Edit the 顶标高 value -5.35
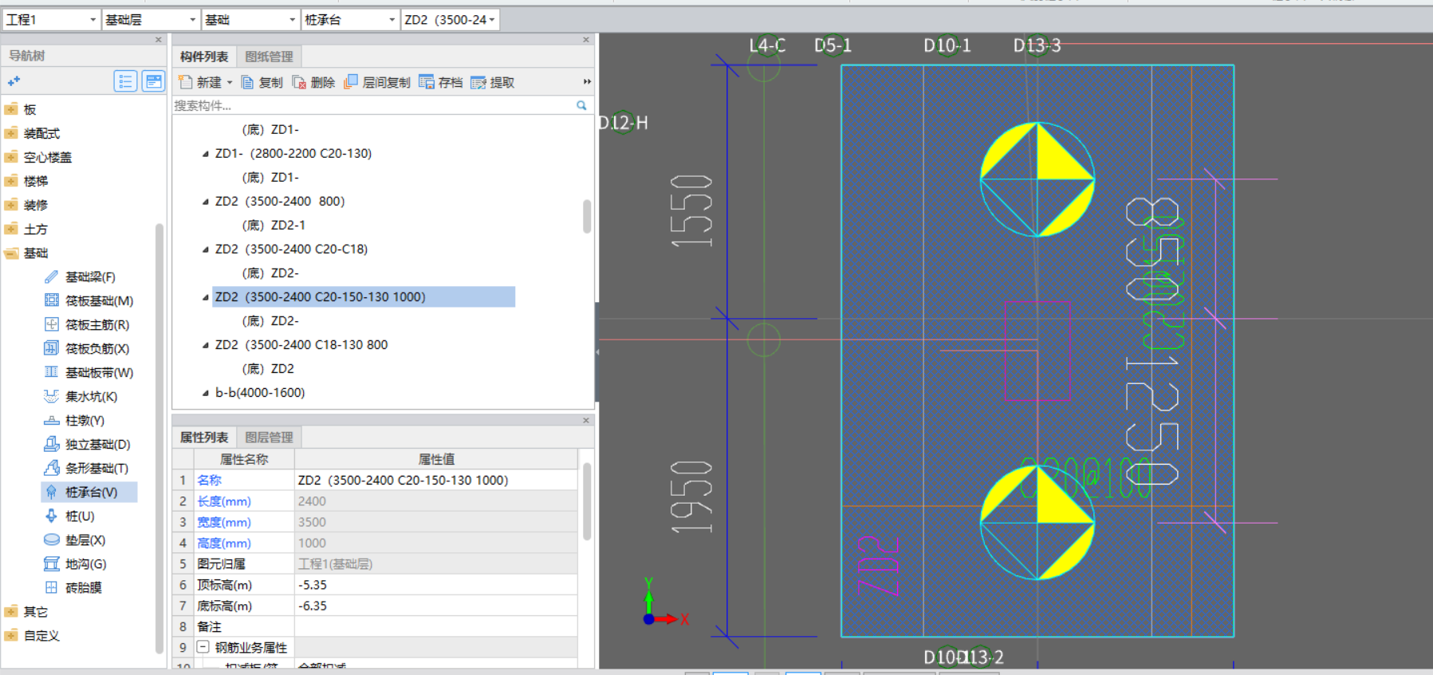The width and height of the screenshot is (1433, 675). click(x=435, y=585)
